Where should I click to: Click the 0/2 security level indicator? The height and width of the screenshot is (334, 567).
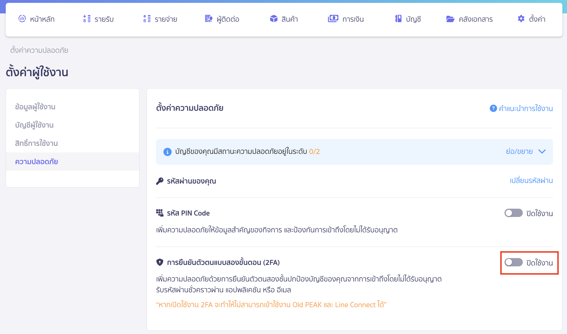pyautogui.click(x=314, y=152)
